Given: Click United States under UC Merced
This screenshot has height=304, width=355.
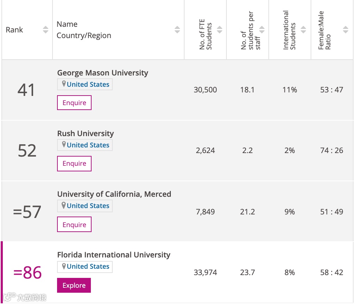Looking at the screenshot, I should pos(88,206).
